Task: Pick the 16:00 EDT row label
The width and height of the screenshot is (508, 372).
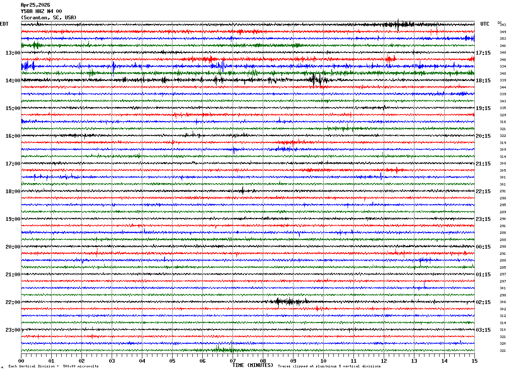Action: pyautogui.click(x=13, y=136)
